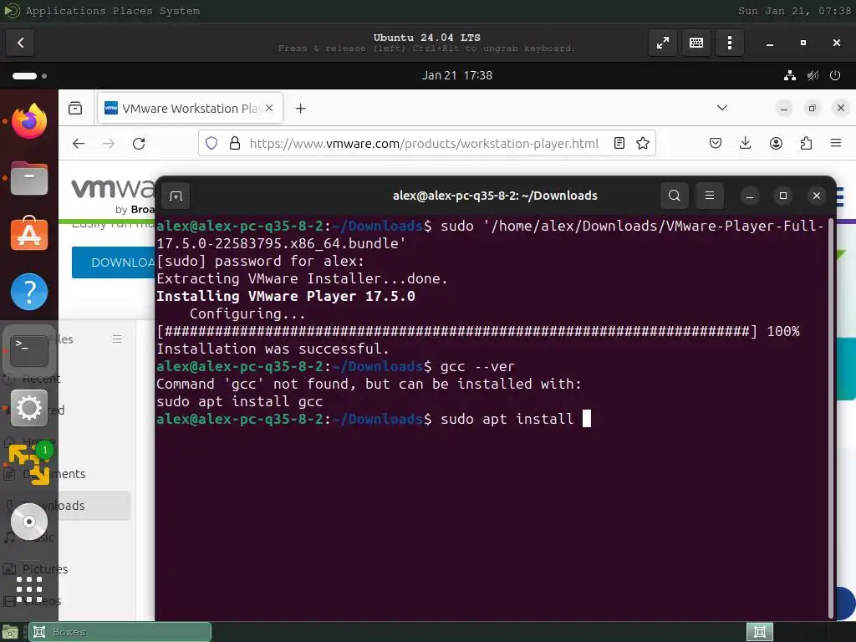The height and width of the screenshot is (642, 856).
Task: Click the blue DOWNLOAD button
Action: [x=114, y=262]
